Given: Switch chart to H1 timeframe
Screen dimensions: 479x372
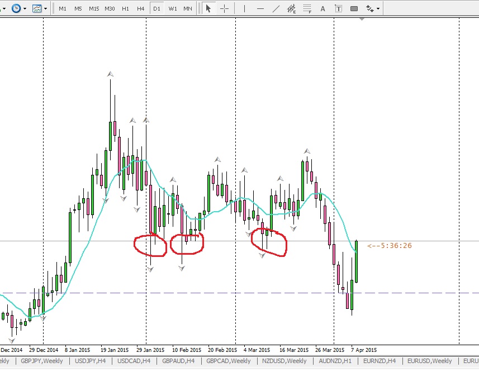Looking at the screenshot, I should (x=125, y=8).
